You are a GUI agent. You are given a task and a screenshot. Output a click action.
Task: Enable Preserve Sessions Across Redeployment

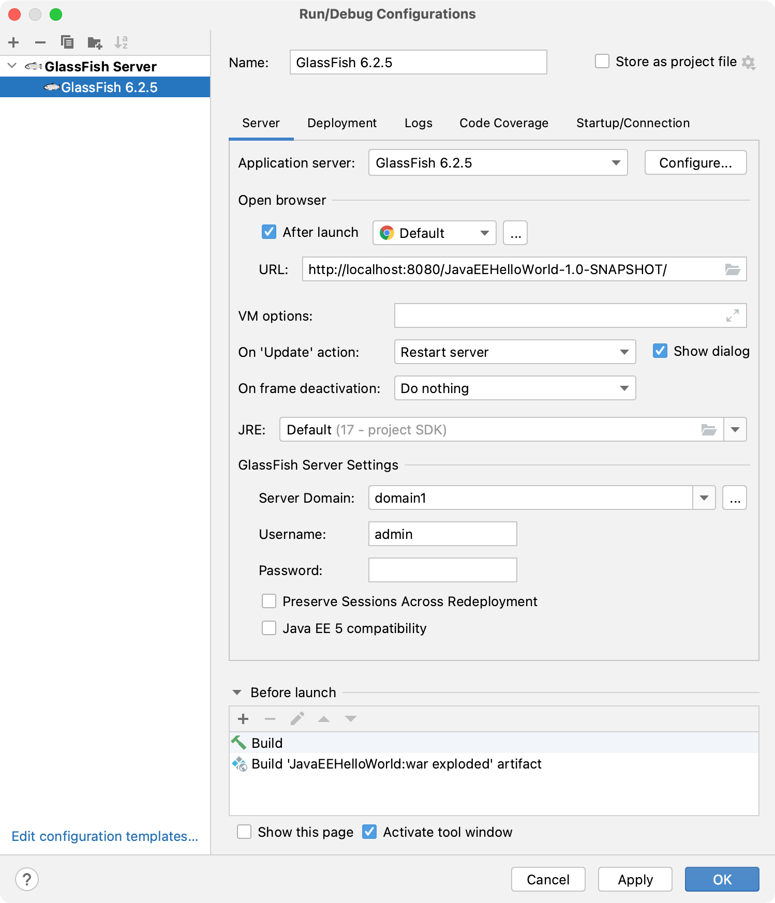[269, 601]
